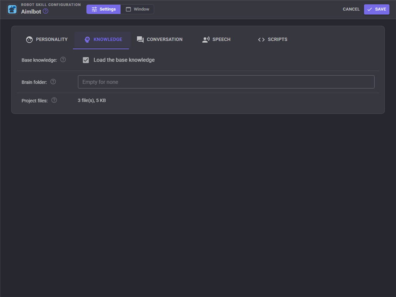The width and height of the screenshot is (396, 297).
Task: Click the 'Aimlbot' title text
Action: click(31, 12)
